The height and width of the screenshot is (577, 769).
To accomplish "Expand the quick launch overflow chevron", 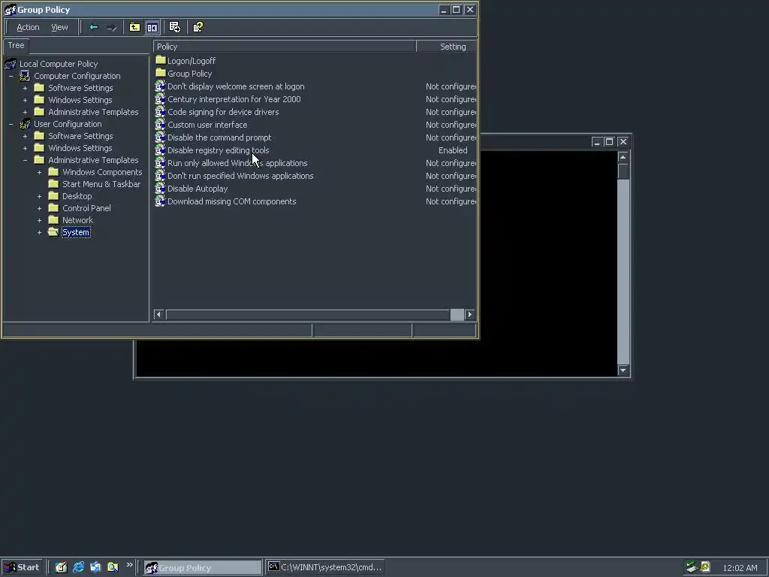I will point(129,565).
